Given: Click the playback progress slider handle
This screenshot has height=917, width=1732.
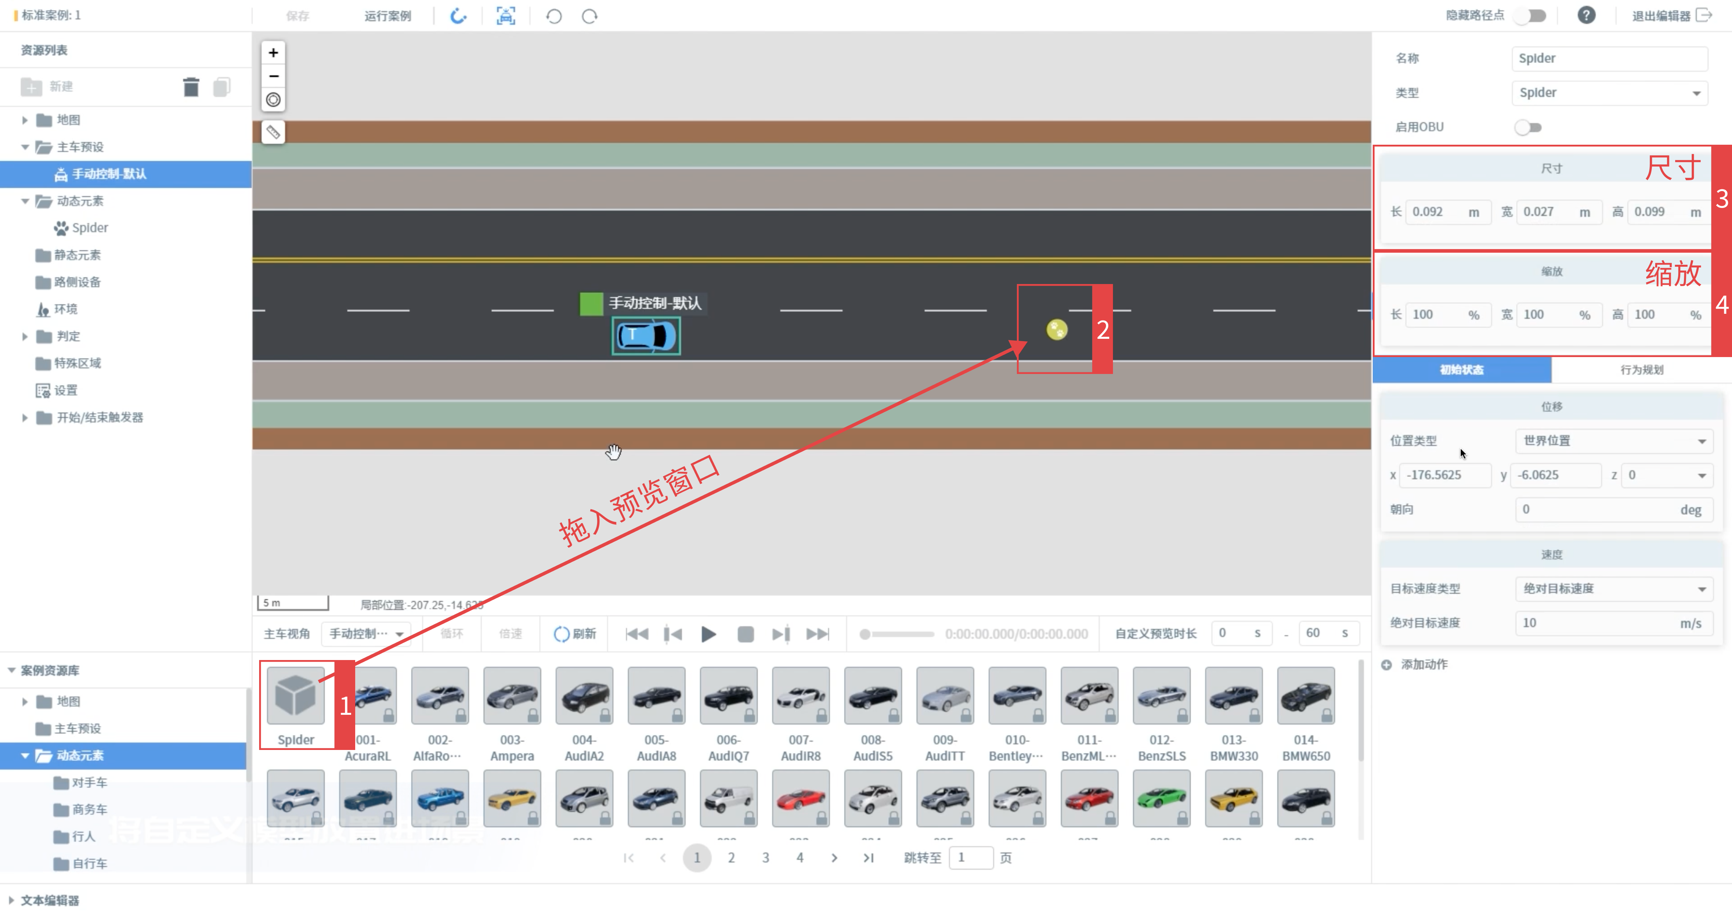Looking at the screenshot, I should [865, 634].
